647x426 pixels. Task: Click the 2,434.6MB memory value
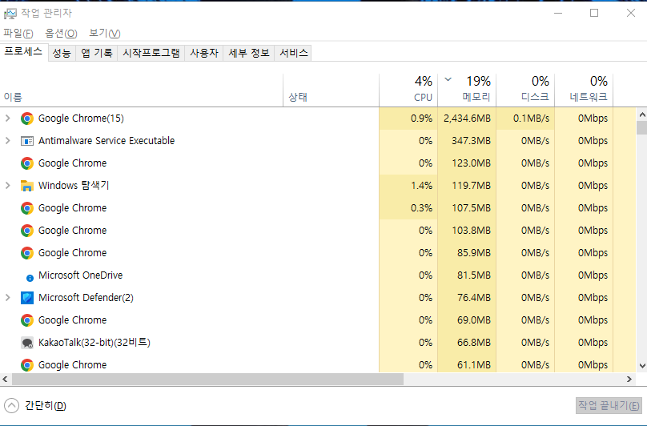click(x=467, y=119)
